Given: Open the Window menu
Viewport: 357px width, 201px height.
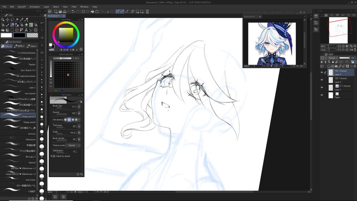Looking at the screenshot, I should [84, 7].
